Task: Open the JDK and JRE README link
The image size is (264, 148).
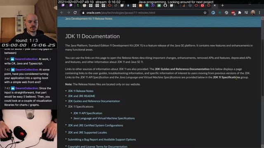Action: (x=81, y=96)
